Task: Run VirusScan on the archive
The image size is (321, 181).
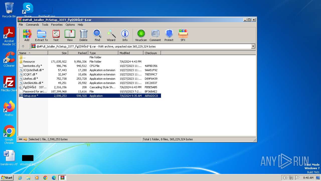Action: pos(141,35)
